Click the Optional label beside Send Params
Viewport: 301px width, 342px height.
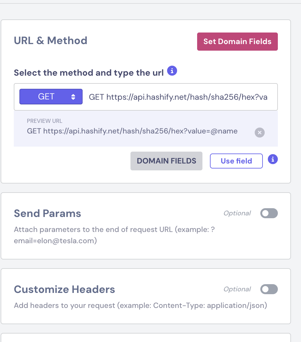(x=237, y=213)
